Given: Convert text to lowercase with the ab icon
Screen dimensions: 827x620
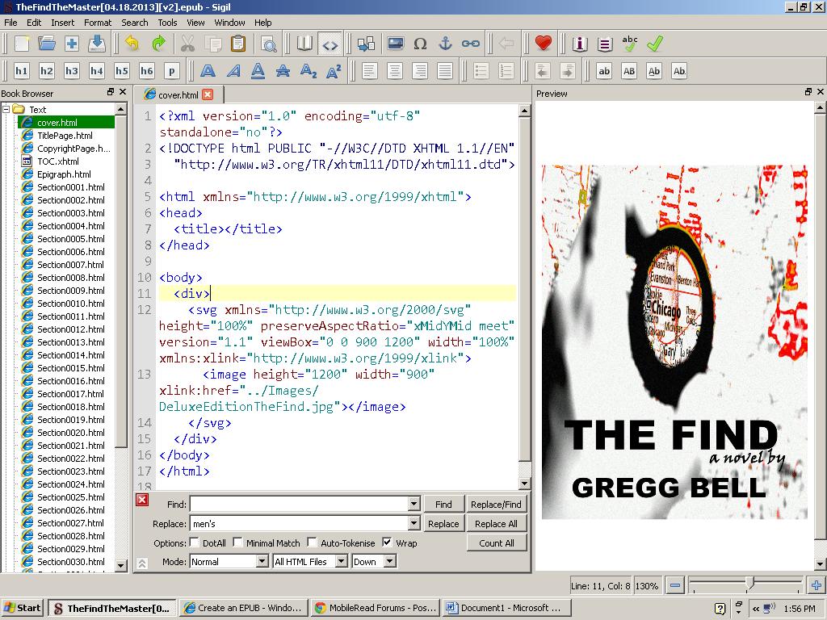Looking at the screenshot, I should coord(604,71).
